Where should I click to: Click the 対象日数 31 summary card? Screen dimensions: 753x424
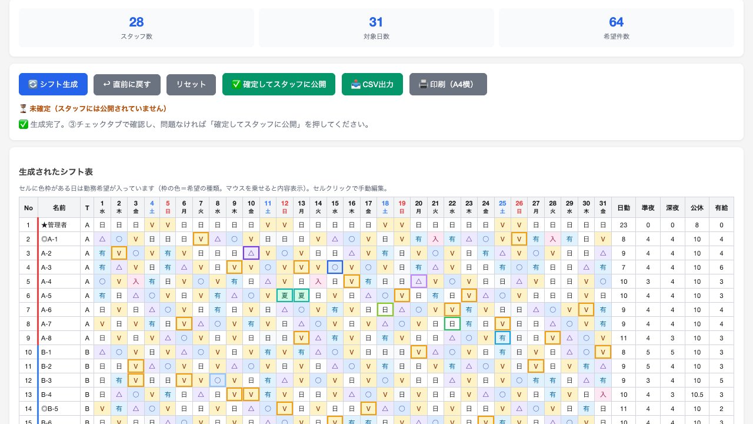tap(376, 28)
